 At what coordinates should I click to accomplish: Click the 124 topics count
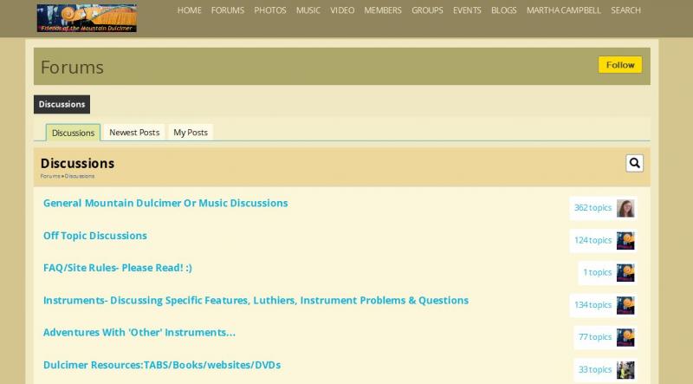(593, 241)
